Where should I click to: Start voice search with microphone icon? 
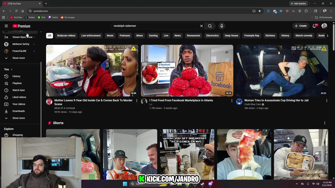222,26
